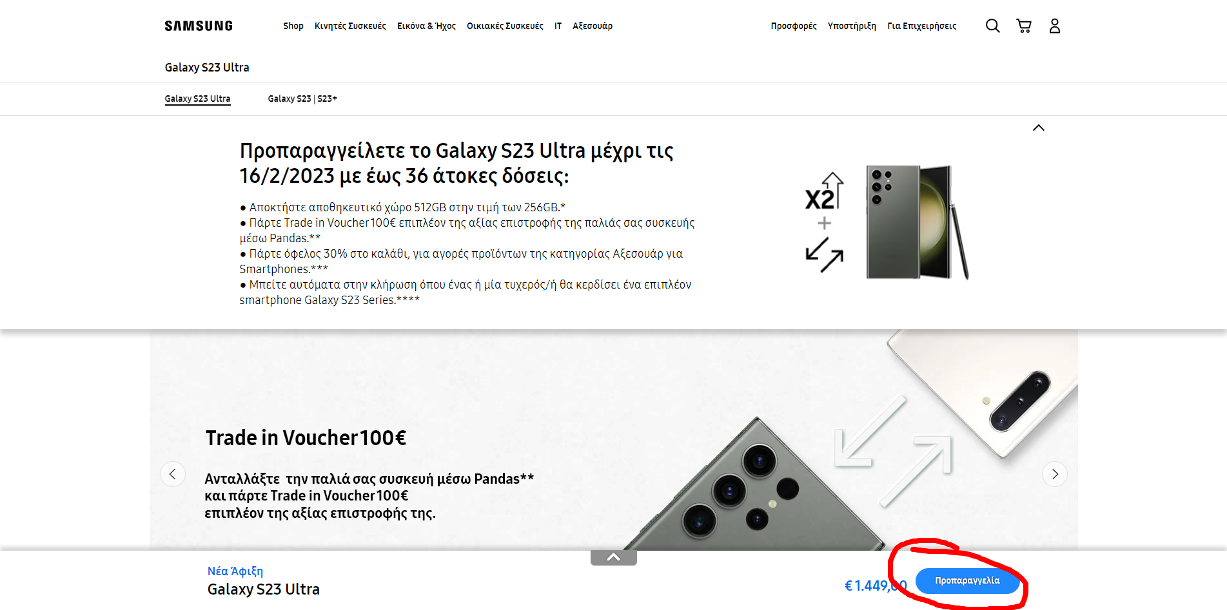
Task: Open Κινητές Συσκευές menu
Action: pos(350,26)
